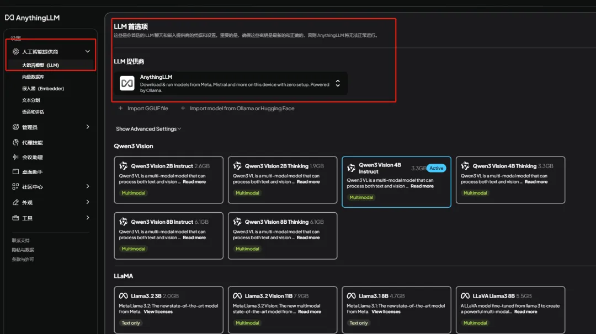The height and width of the screenshot is (334, 596).
Task: Click the AnythingLLM logo in the header
Action: 33,18
